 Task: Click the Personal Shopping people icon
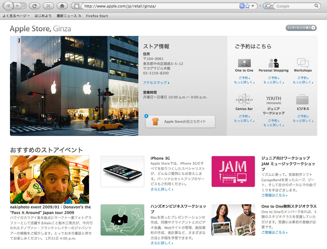[x=274, y=63]
